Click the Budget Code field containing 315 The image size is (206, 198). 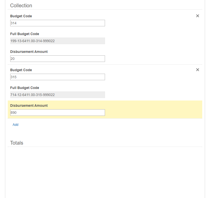click(x=57, y=77)
